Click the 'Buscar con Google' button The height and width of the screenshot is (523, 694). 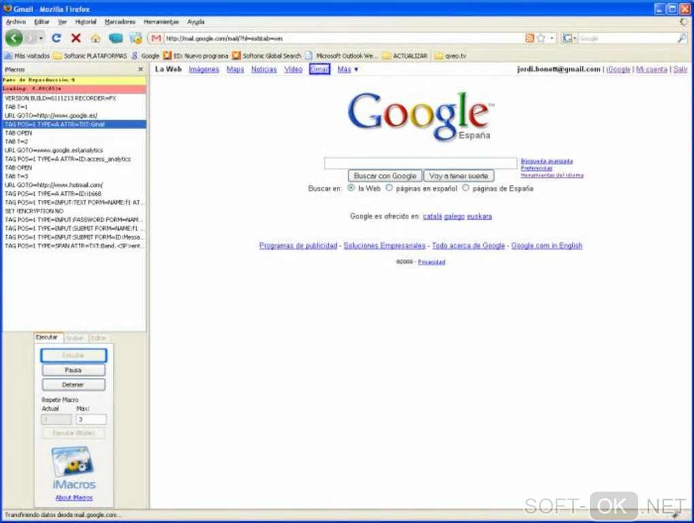[x=385, y=175]
